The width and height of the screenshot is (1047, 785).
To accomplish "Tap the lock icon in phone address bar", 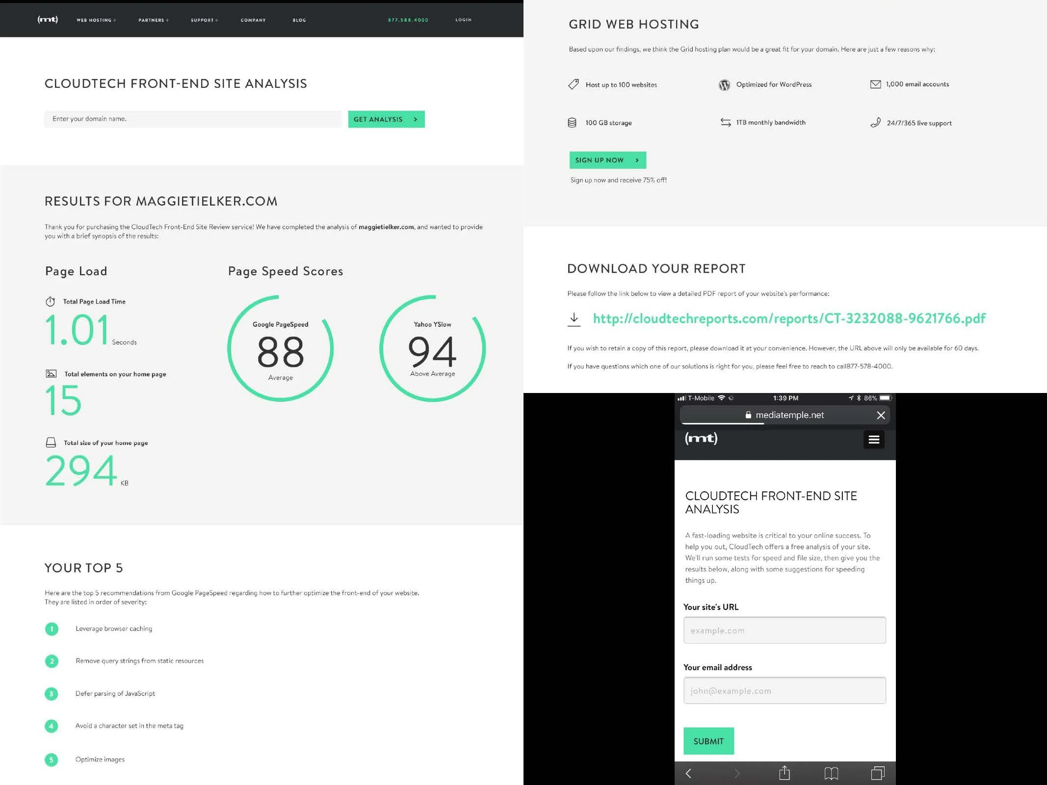I will [748, 415].
